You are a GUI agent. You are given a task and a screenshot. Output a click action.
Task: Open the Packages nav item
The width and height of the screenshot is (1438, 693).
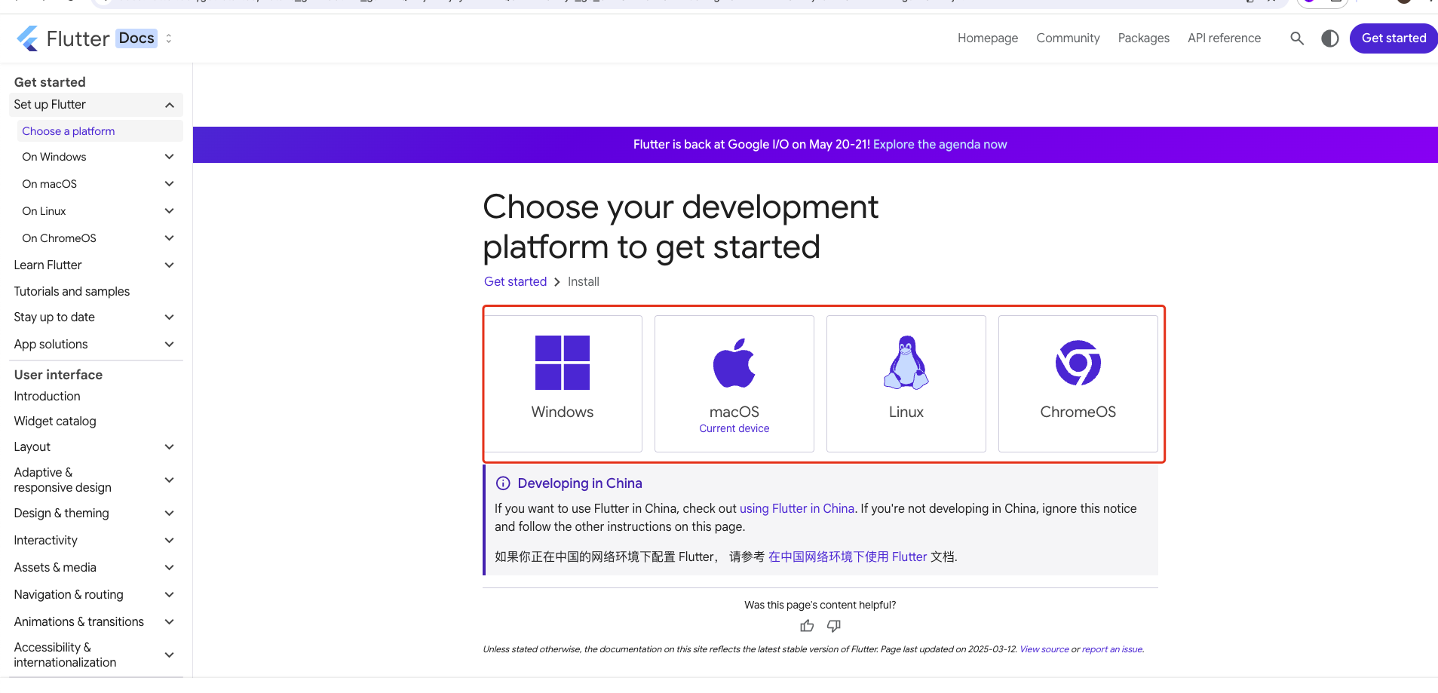[1144, 38]
